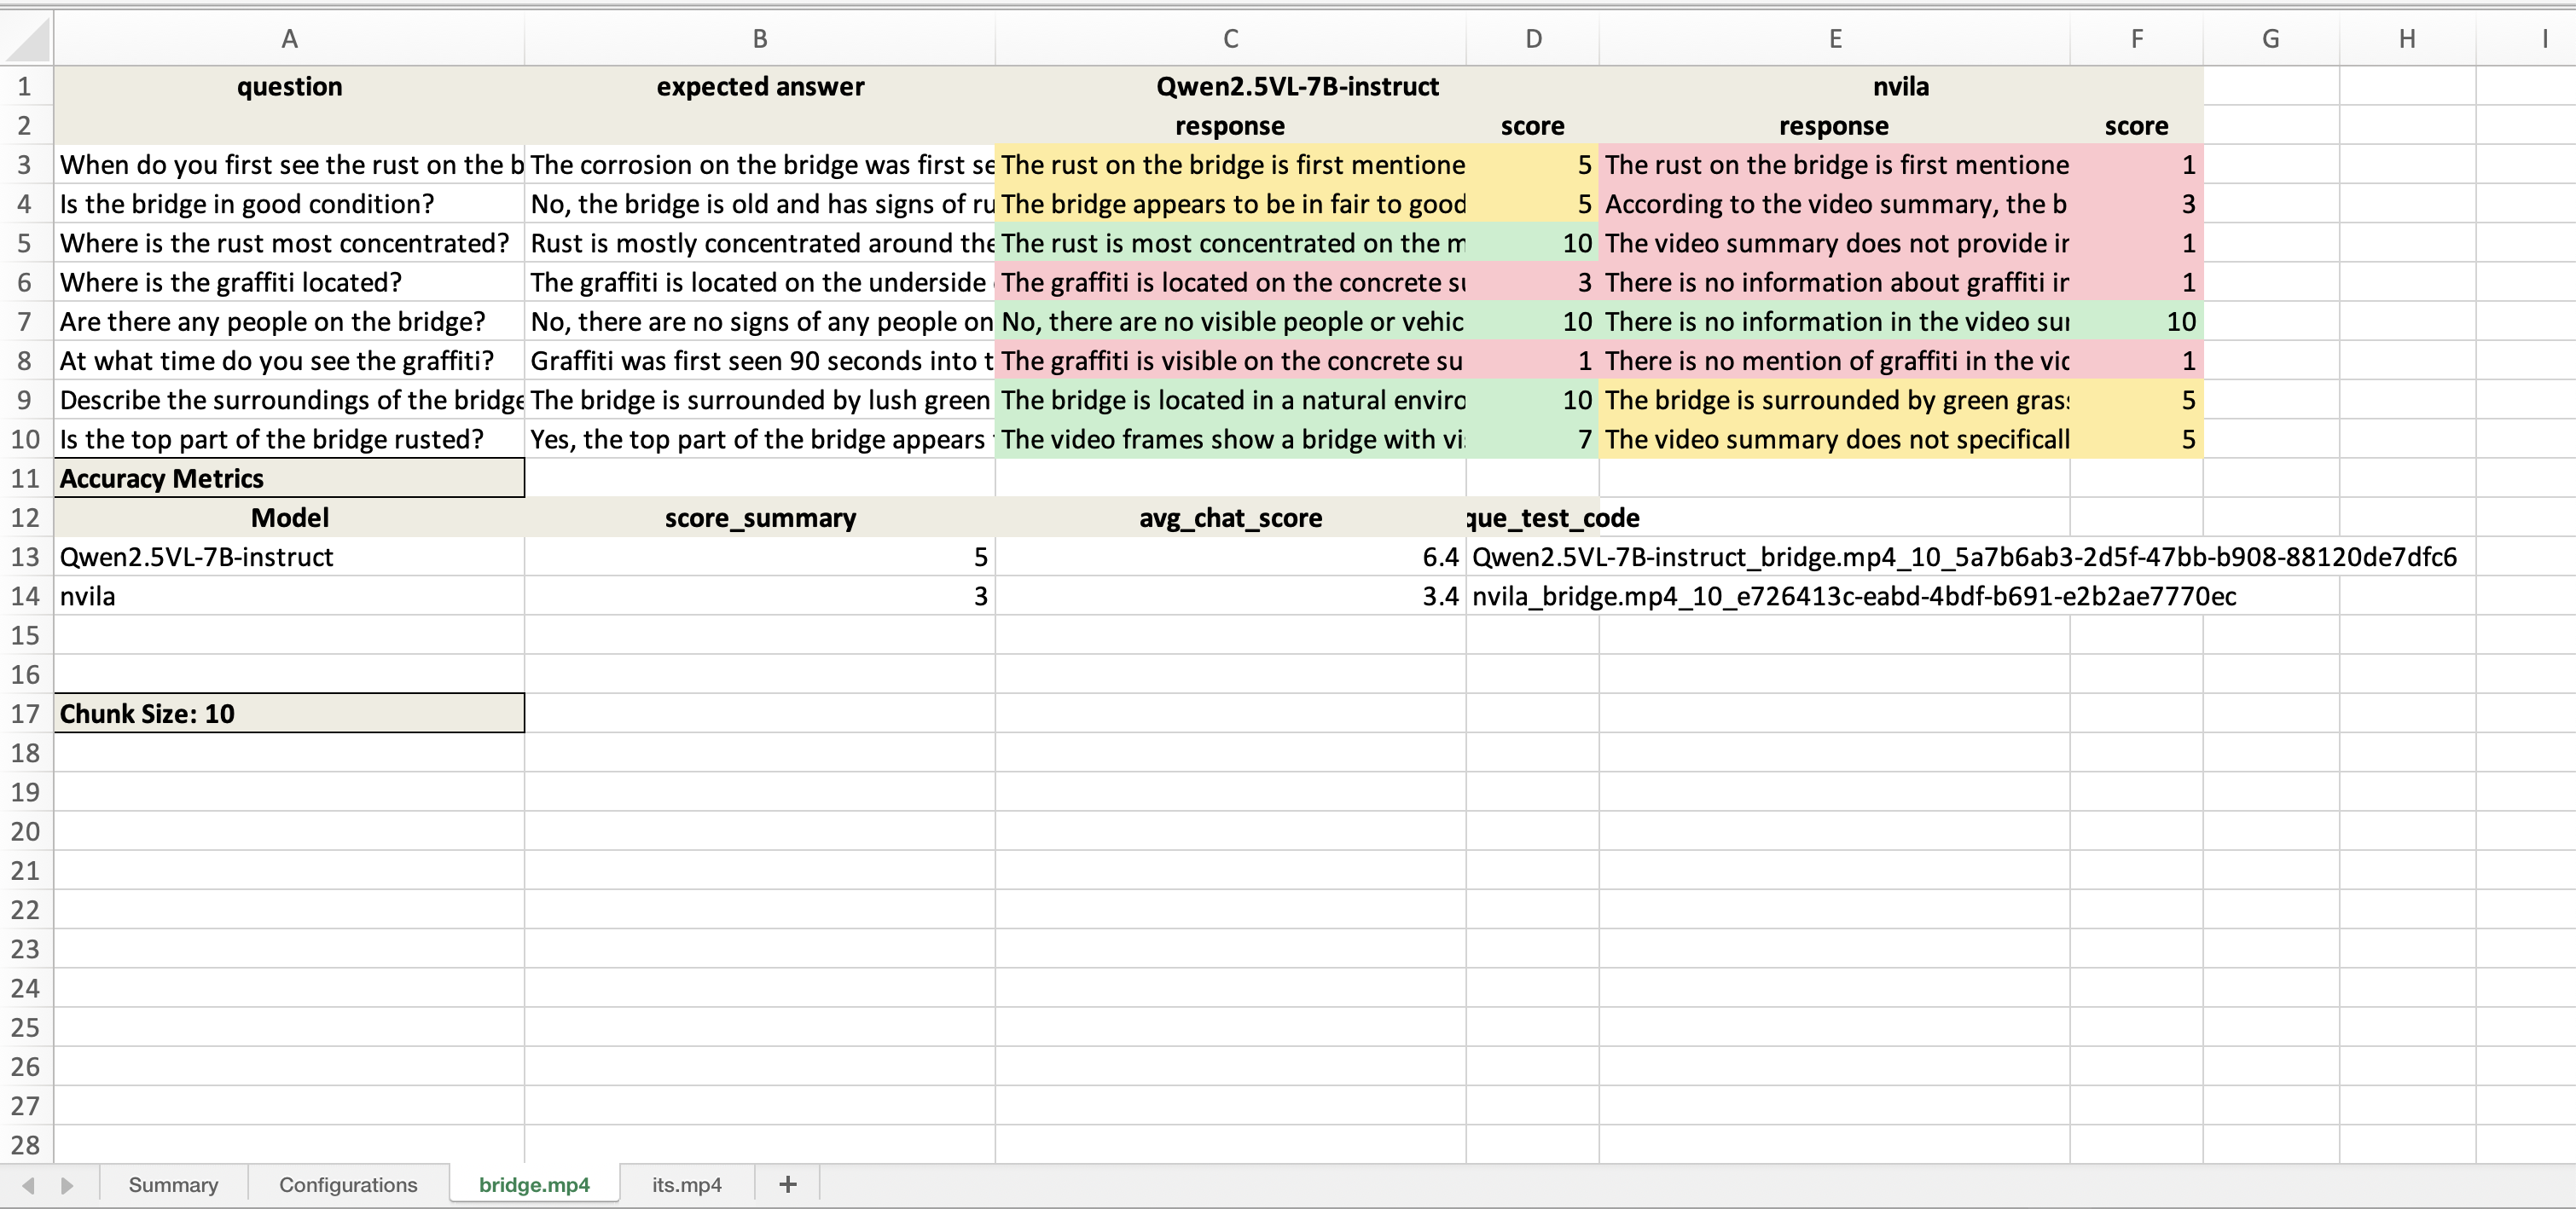Image resolution: width=2576 pixels, height=1209 pixels.
Task: Click nvila score 10 in row 7
Action: 2137,321
